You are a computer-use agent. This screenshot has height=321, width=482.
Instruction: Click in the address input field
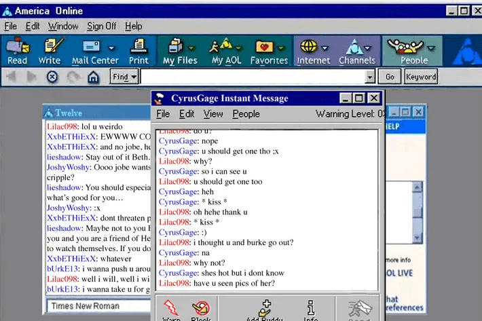(x=253, y=77)
